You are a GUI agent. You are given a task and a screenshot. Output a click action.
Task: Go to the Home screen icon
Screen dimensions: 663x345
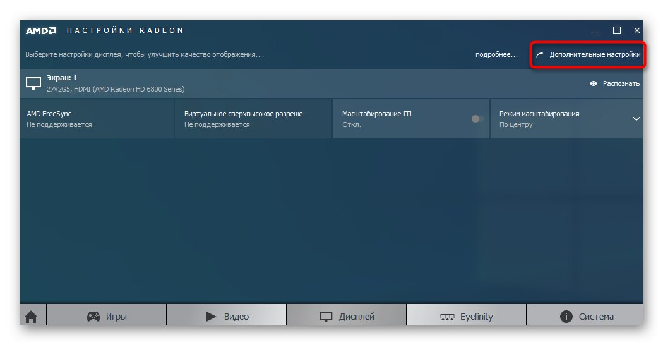tap(31, 316)
